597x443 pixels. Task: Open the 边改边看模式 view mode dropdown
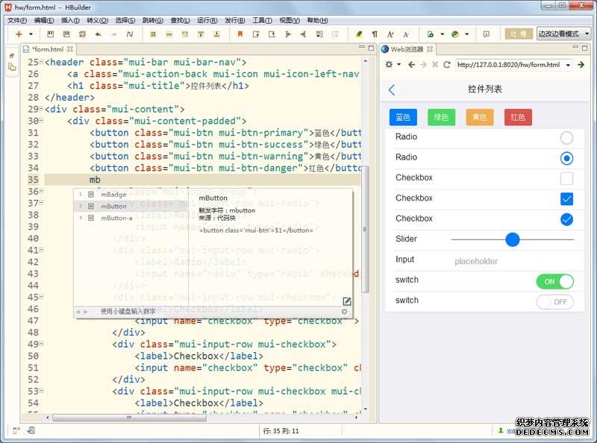coord(562,34)
